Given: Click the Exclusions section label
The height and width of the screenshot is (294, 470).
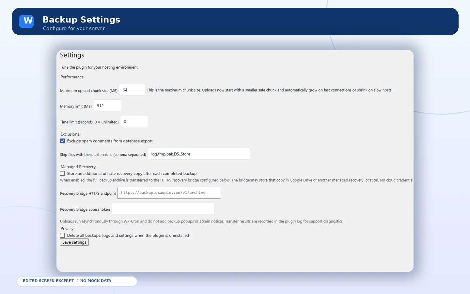Looking at the screenshot, I should (70, 134).
